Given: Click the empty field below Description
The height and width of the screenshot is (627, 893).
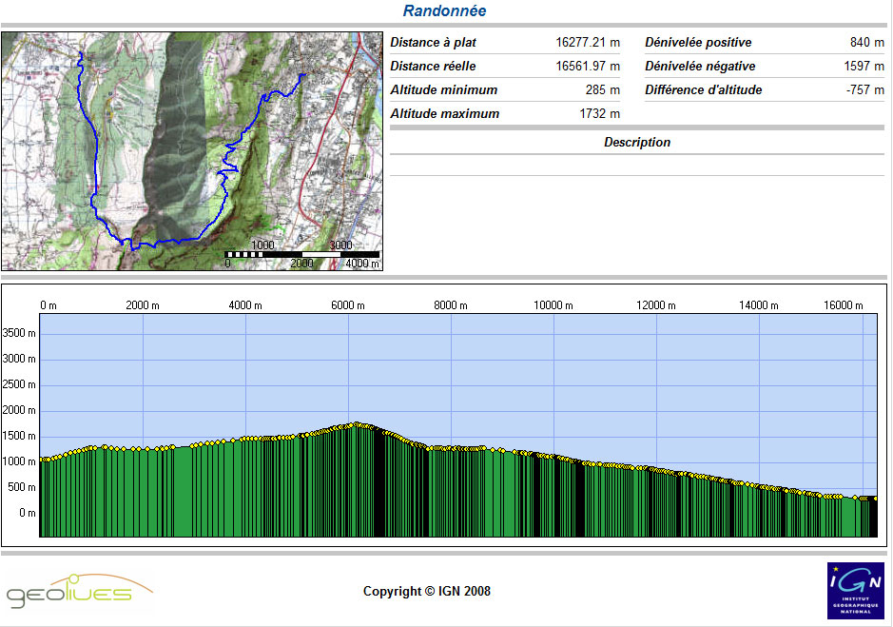Looking at the screenshot, I should point(636,166).
